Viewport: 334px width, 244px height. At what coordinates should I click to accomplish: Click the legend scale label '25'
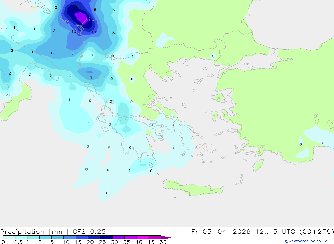[103, 242]
